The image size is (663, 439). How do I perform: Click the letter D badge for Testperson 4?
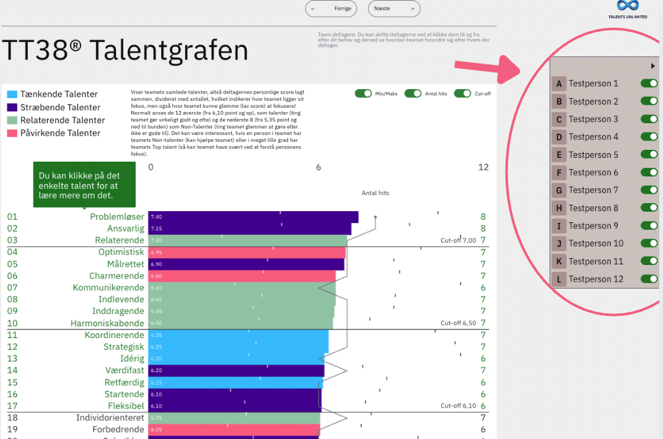[x=559, y=137]
